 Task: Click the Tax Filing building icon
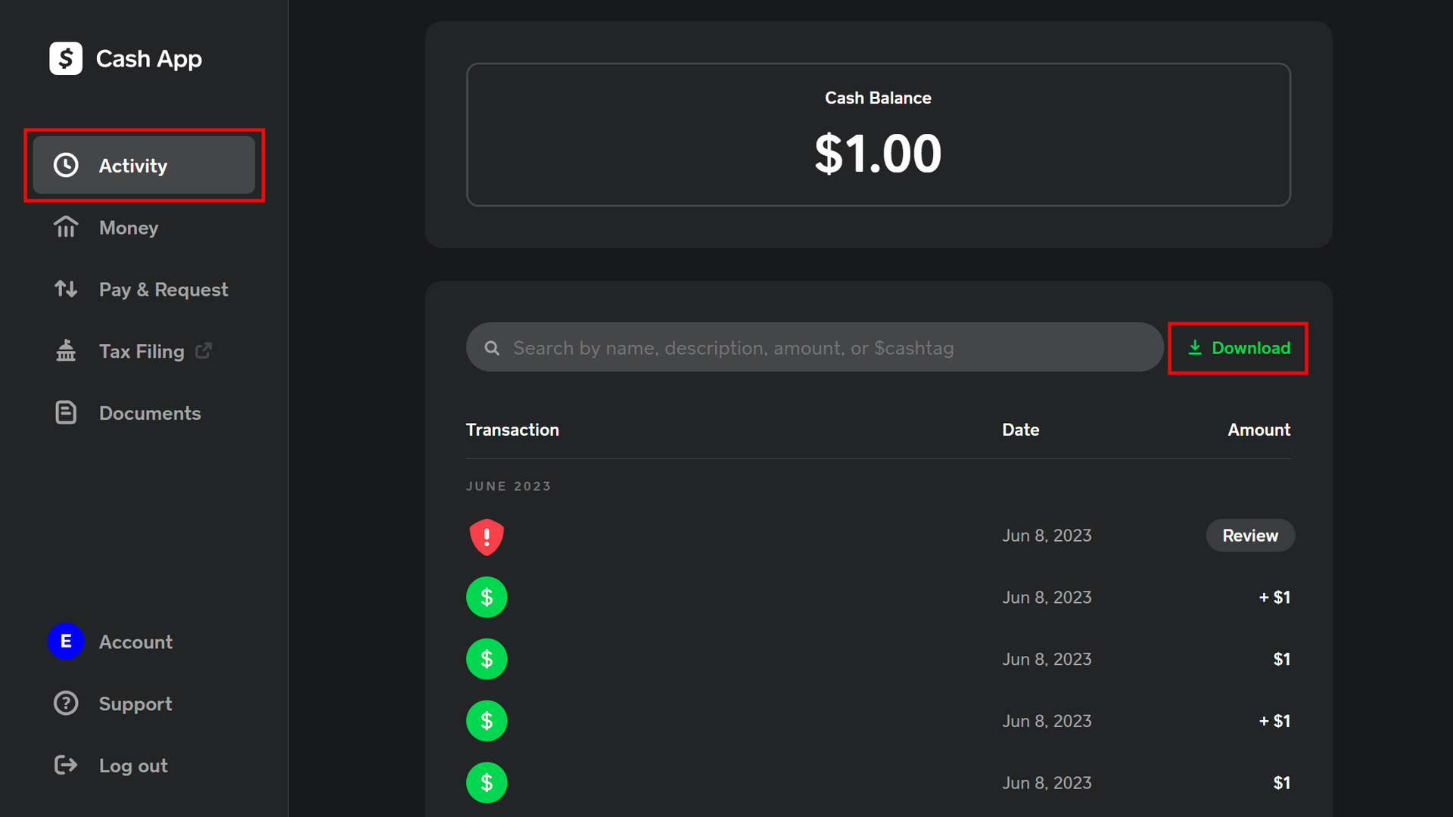point(66,351)
